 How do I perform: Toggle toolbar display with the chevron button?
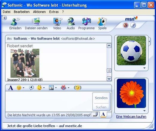coord(4,18)
